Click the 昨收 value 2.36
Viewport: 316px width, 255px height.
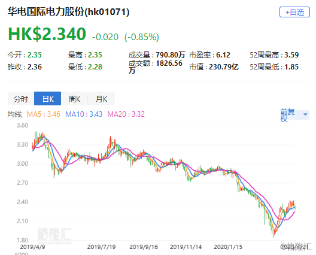coord(35,66)
